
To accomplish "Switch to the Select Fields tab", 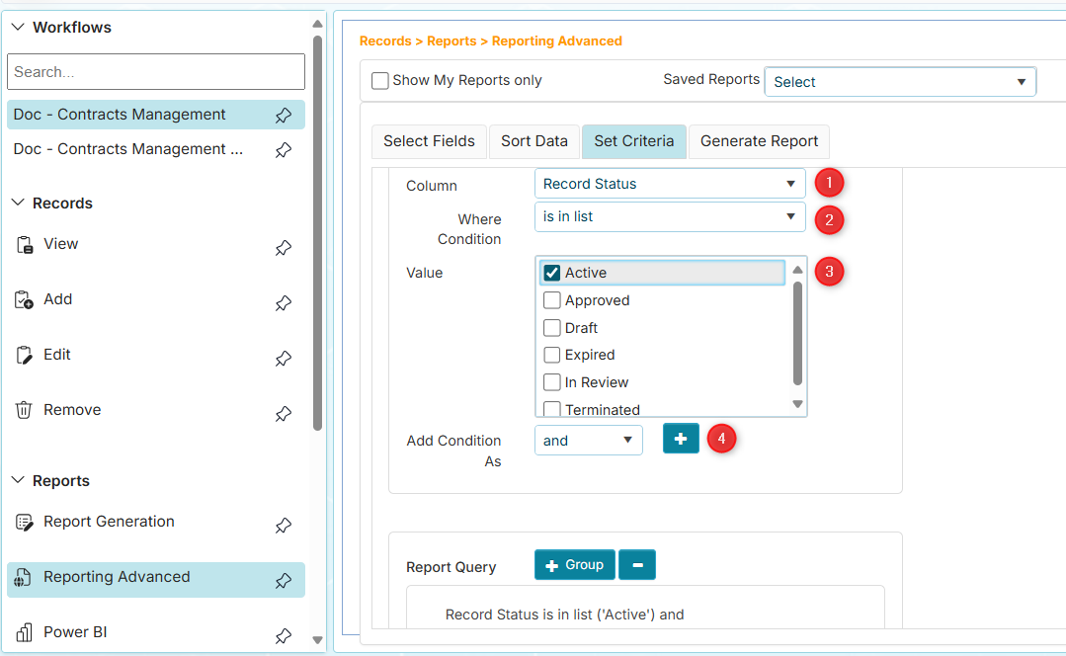I will point(429,141).
